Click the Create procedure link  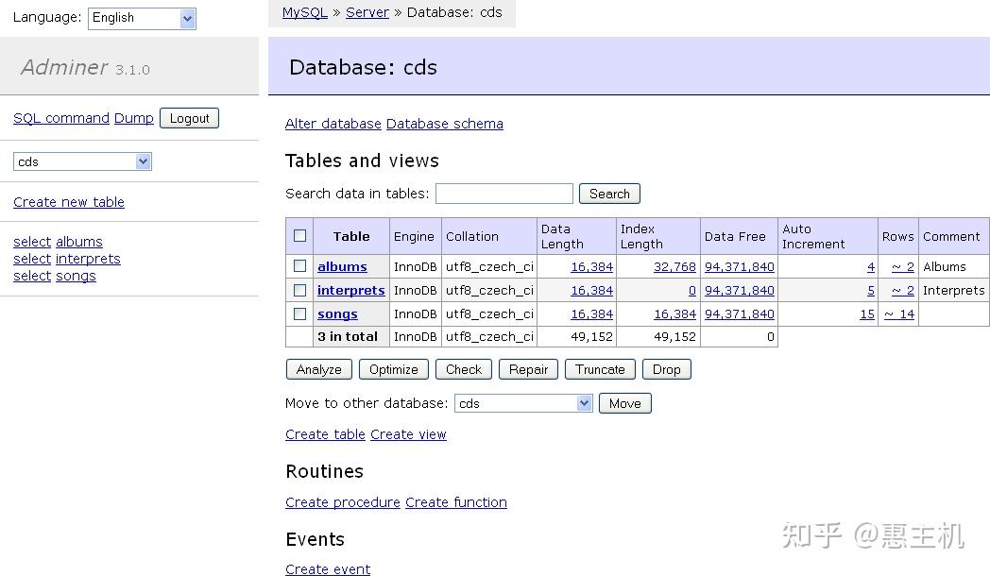[x=342, y=502]
